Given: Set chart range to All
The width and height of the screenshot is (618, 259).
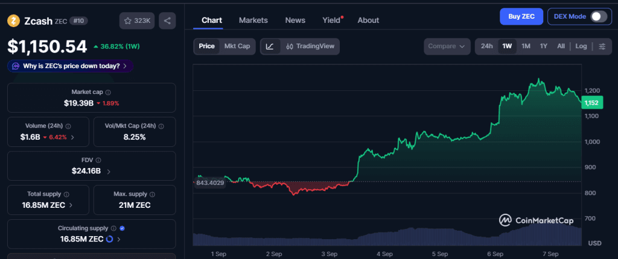Looking at the screenshot, I should 561,46.
